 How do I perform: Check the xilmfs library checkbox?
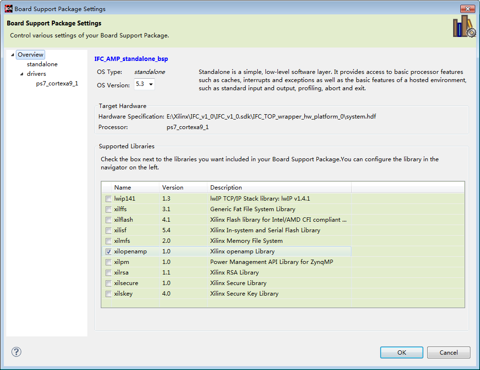click(108, 241)
